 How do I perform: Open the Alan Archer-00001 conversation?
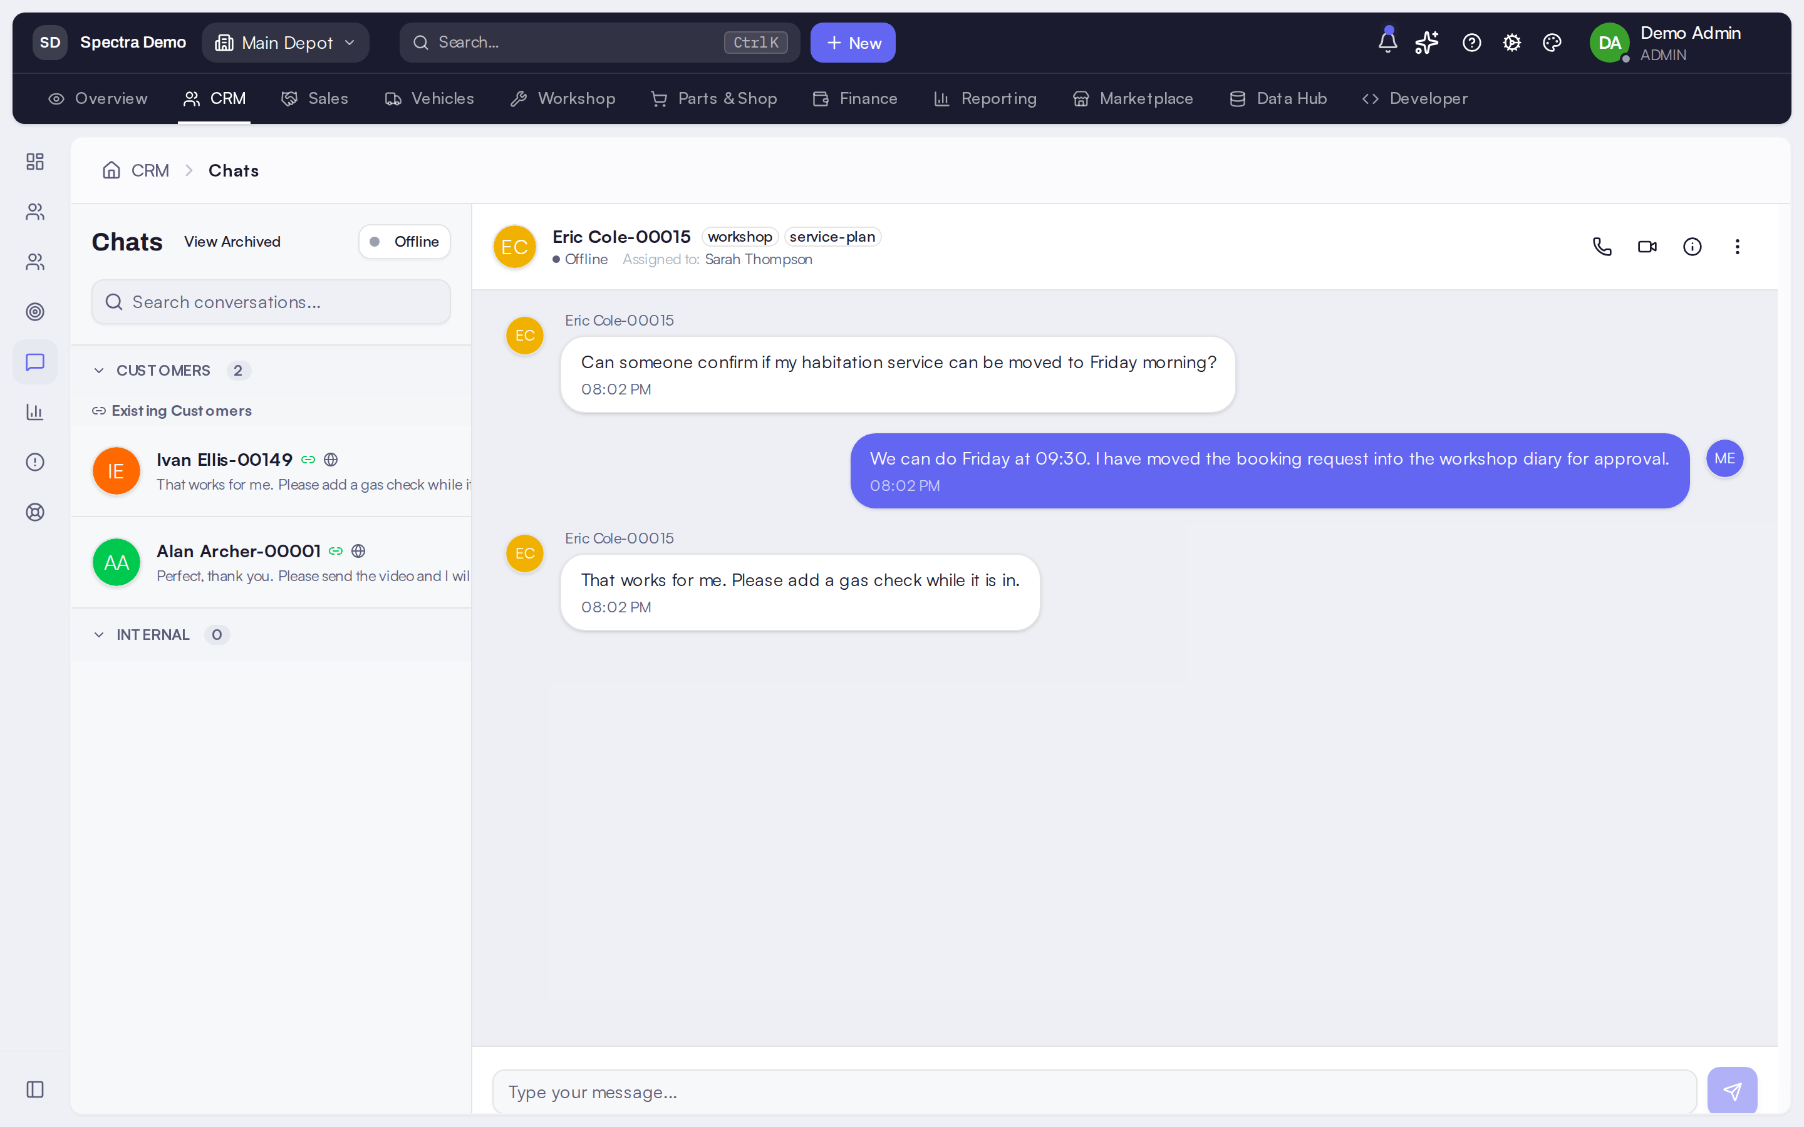pyautogui.click(x=271, y=563)
